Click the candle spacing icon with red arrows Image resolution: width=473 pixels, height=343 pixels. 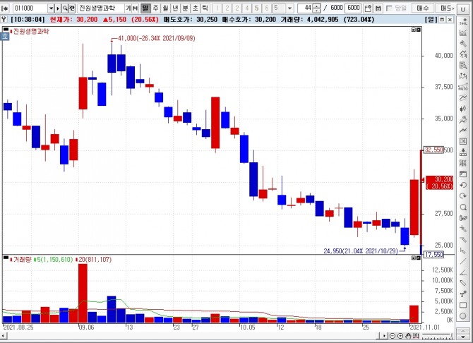(x=417, y=336)
